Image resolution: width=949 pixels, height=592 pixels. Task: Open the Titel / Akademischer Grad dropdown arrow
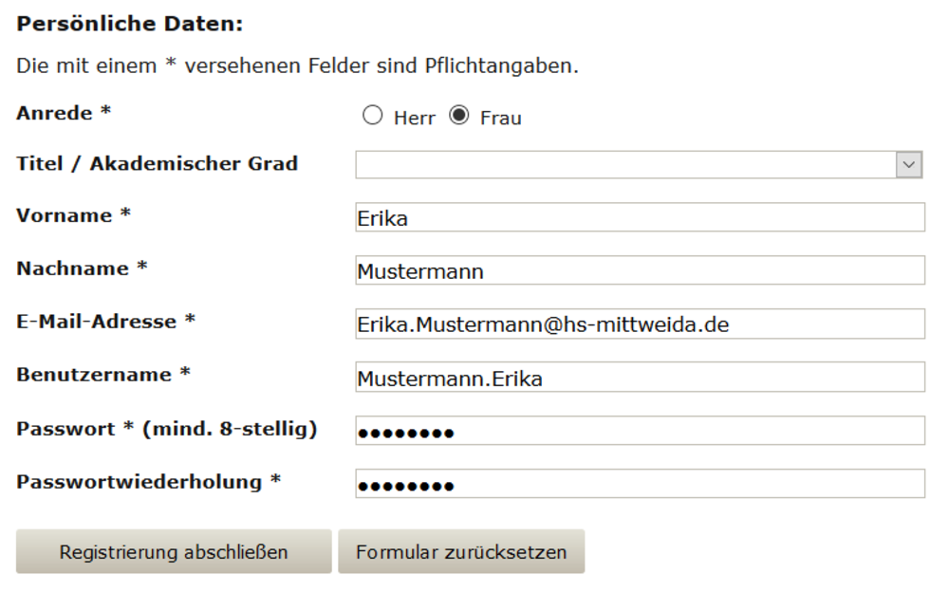pyautogui.click(x=908, y=165)
